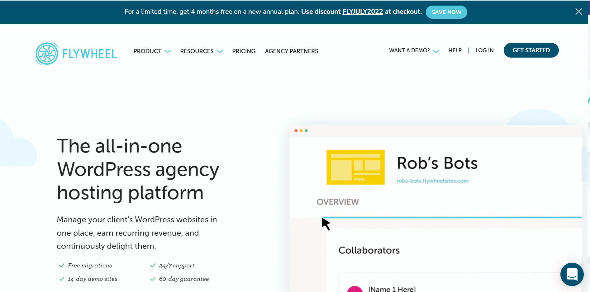
Task: Dismiss the promo banner with X
Action: 579,12
